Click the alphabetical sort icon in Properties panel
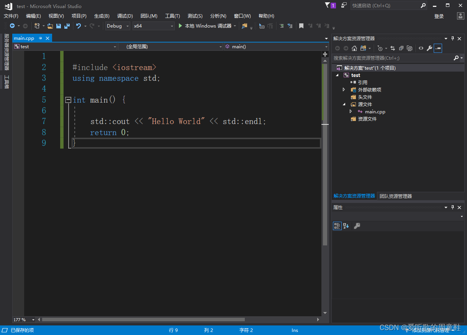The height and width of the screenshot is (335, 467). click(346, 226)
